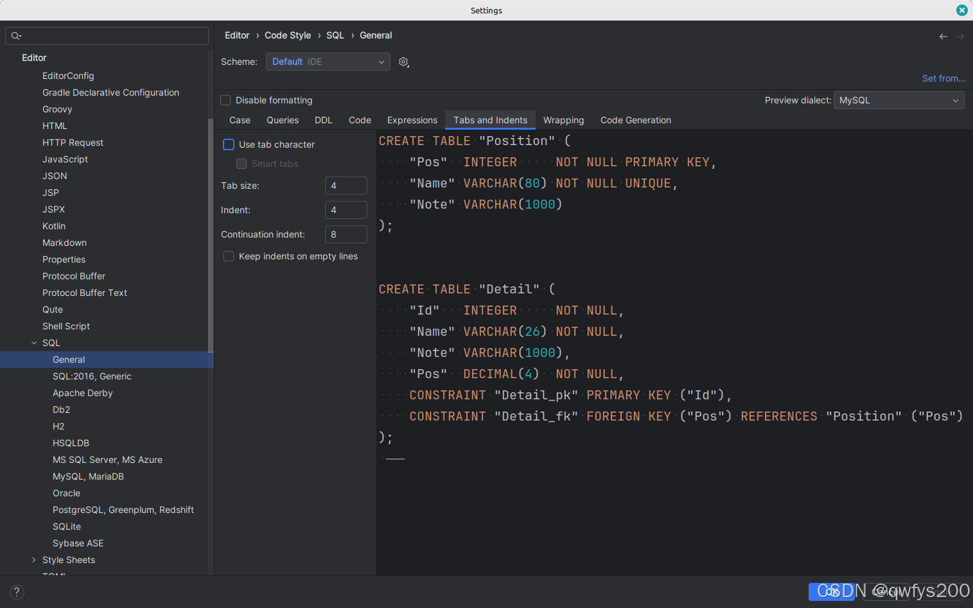Toggle Use tab character checkbox
This screenshot has width=973, height=608.
(x=229, y=144)
